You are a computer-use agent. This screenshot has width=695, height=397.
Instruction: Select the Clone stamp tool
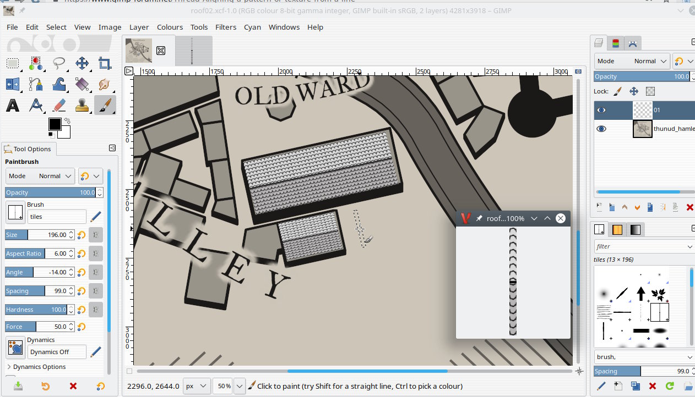pyautogui.click(x=82, y=105)
